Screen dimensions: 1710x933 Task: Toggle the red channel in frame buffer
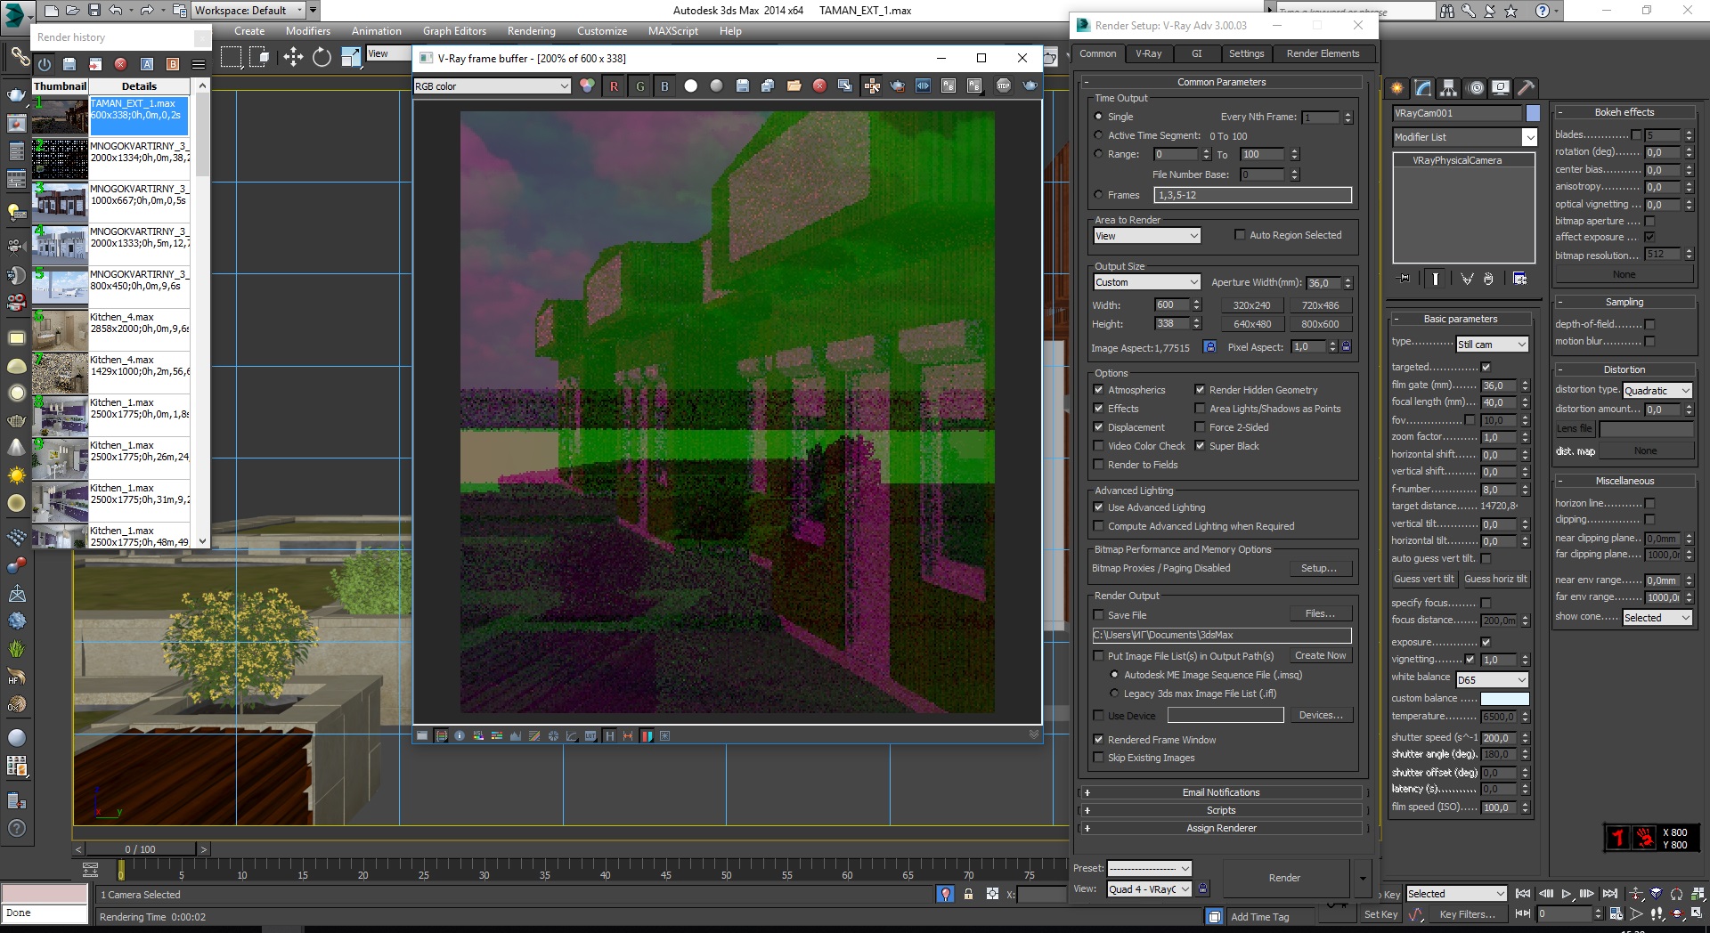pyautogui.click(x=614, y=86)
